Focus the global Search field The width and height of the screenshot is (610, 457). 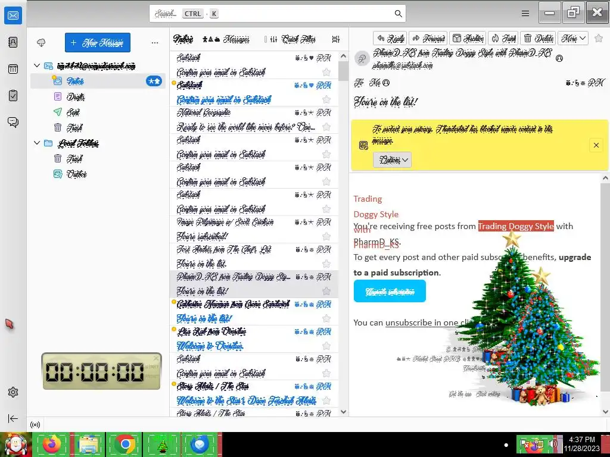278,14
